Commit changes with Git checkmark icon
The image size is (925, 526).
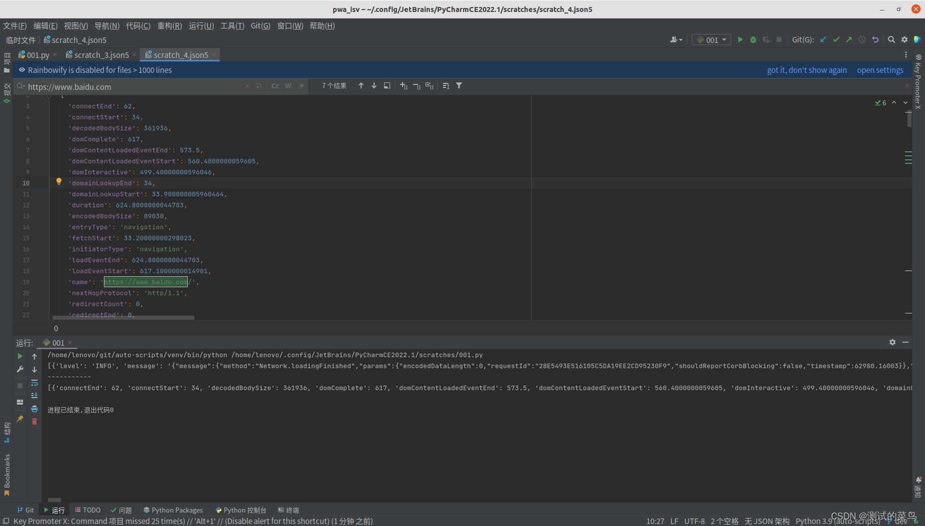[836, 39]
